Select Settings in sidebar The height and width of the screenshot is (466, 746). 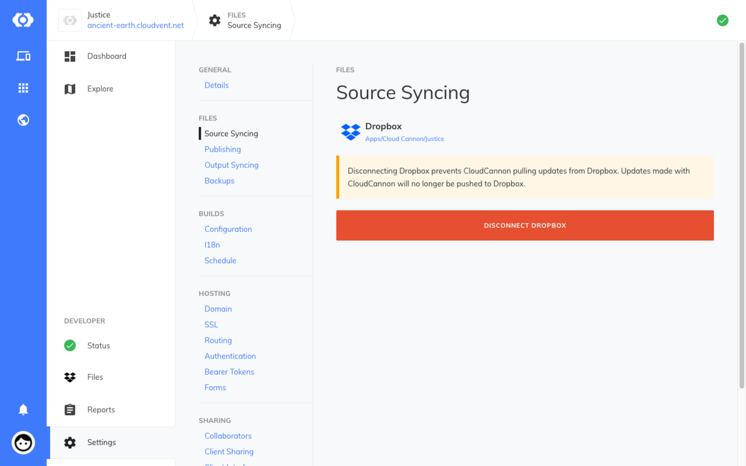(111, 443)
